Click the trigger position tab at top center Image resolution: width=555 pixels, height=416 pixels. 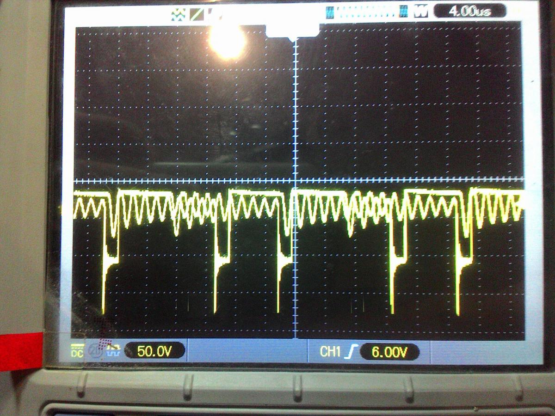pyautogui.click(x=292, y=31)
